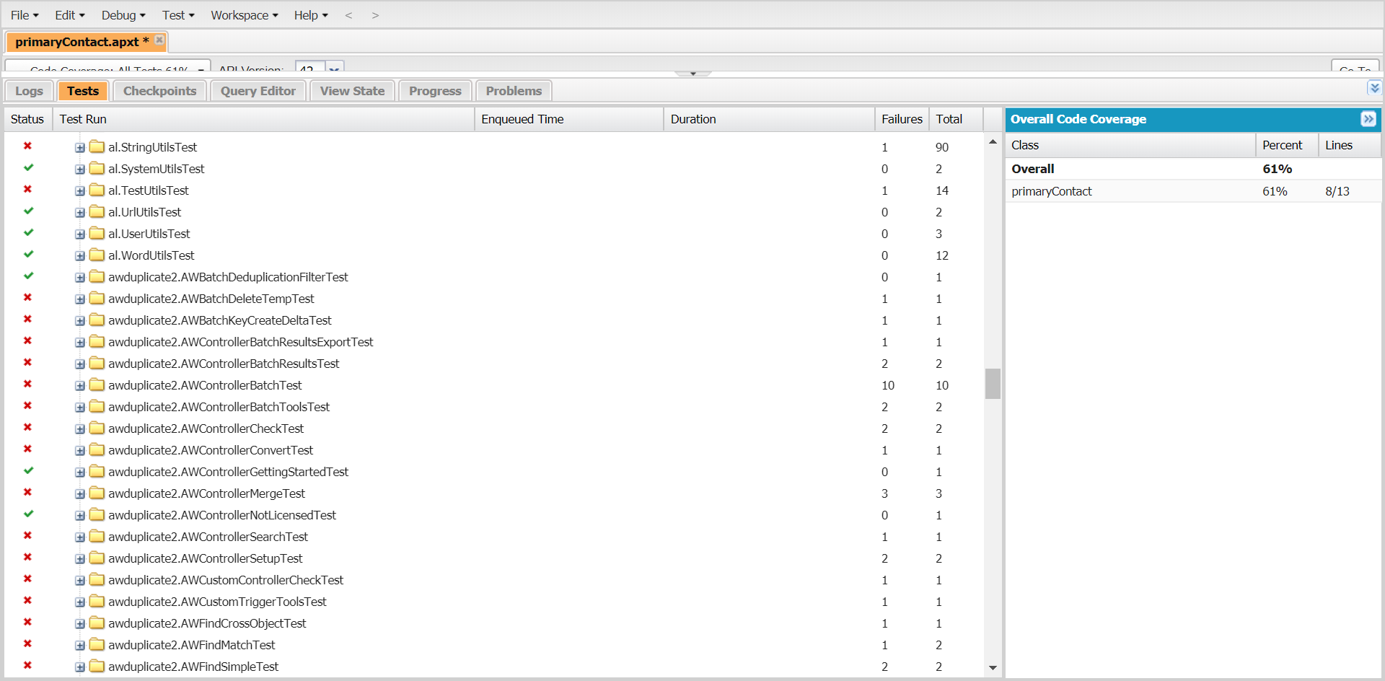Click the double-chevron icon on Overall Code Coverage header

(x=1368, y=119)
